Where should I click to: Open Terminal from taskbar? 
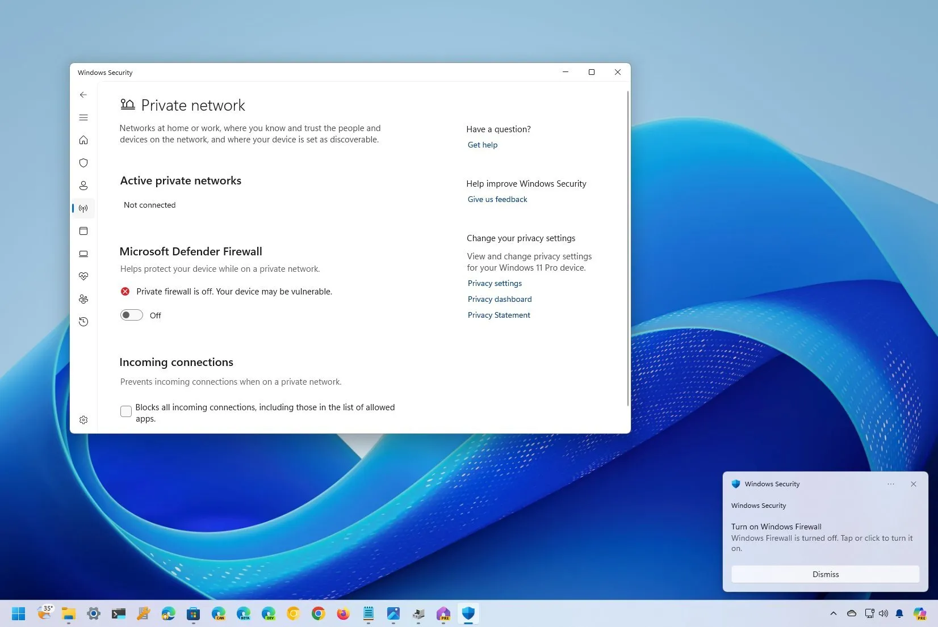tap(119, 613)
